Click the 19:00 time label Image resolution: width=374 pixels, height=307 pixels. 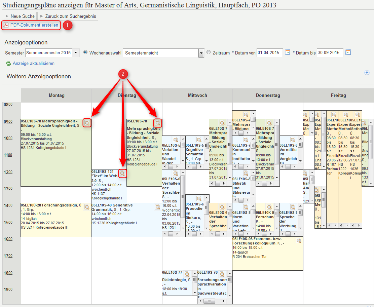(8, 290)
